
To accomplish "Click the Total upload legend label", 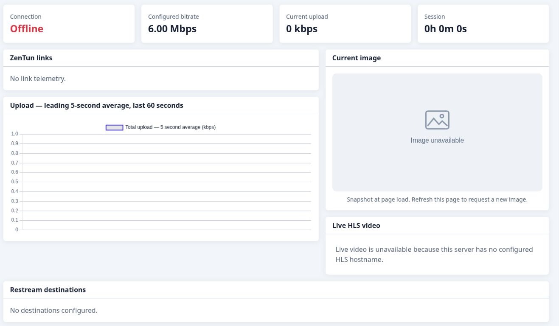I will tap(171, 127).
